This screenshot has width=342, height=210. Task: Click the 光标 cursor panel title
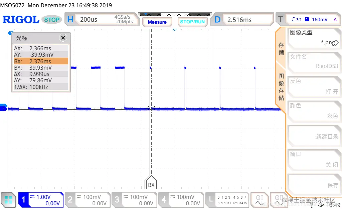tap(22, 38)
